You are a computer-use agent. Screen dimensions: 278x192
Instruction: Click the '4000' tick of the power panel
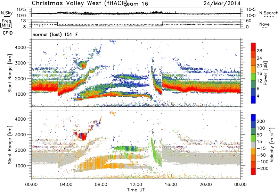(x=21, y=47)
